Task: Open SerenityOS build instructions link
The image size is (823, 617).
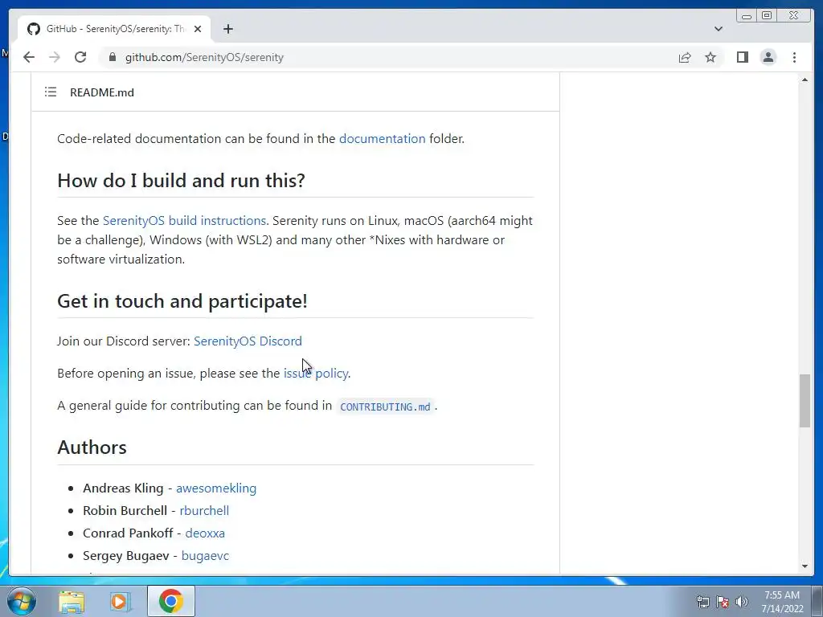Action: pos(184,220)
